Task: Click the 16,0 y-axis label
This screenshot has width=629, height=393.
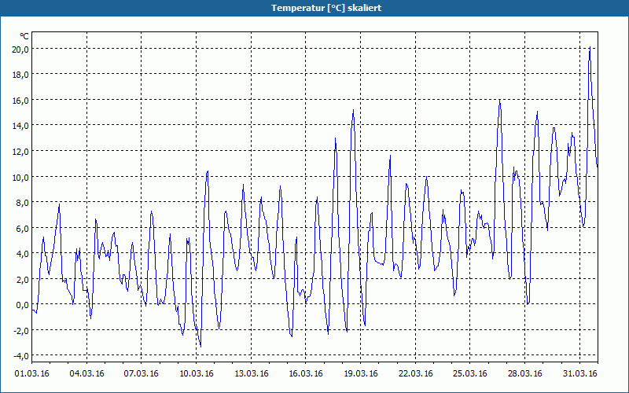Action: [x=20, y=101]
